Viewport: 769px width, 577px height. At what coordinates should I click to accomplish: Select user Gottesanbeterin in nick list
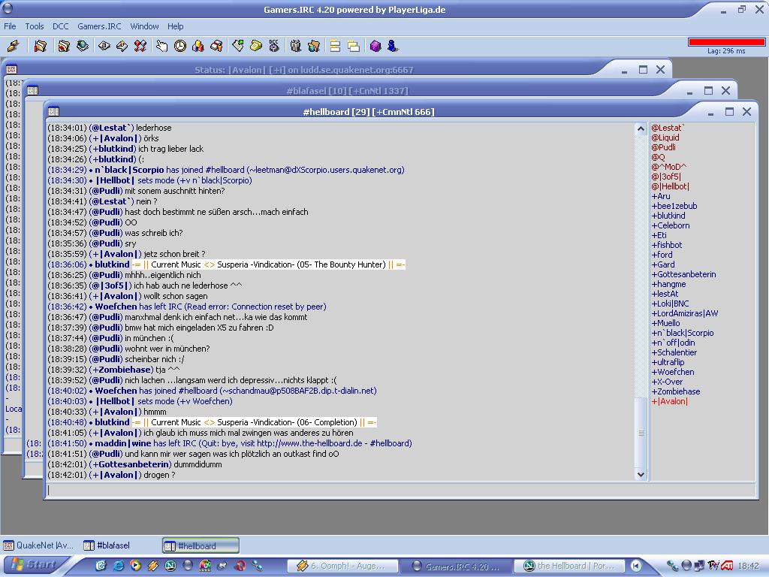tap(683, 274)
